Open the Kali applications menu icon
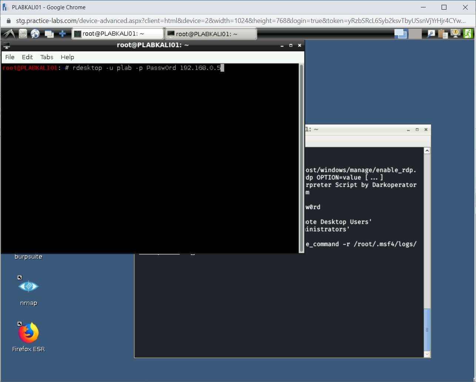 pyautogui.click(x=8, y=33)
